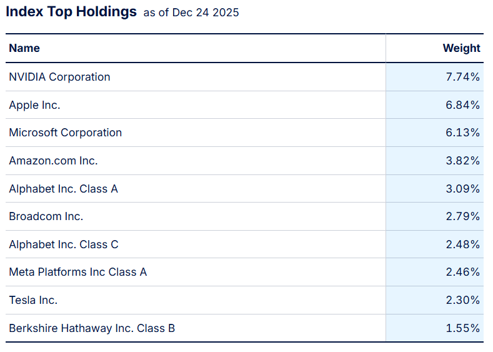Click the Apple Inc. holding name

(x=34, y=105)
